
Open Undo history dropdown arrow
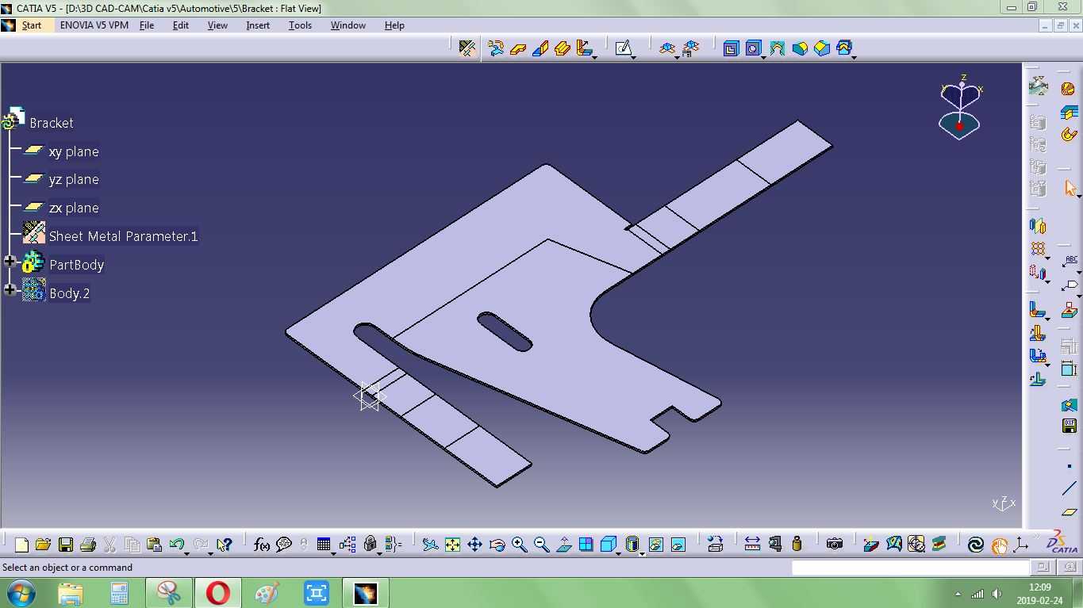coord(187,553)
